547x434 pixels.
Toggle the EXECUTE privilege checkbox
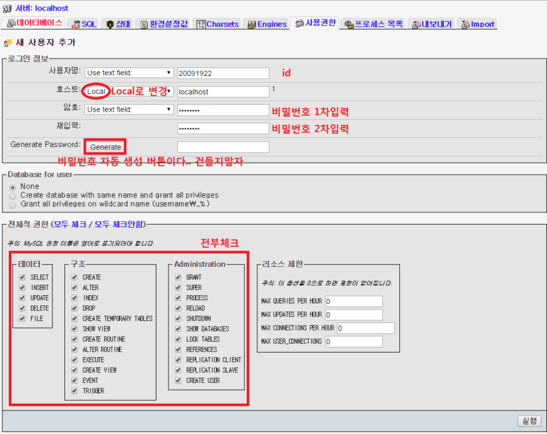click(75, 359)
